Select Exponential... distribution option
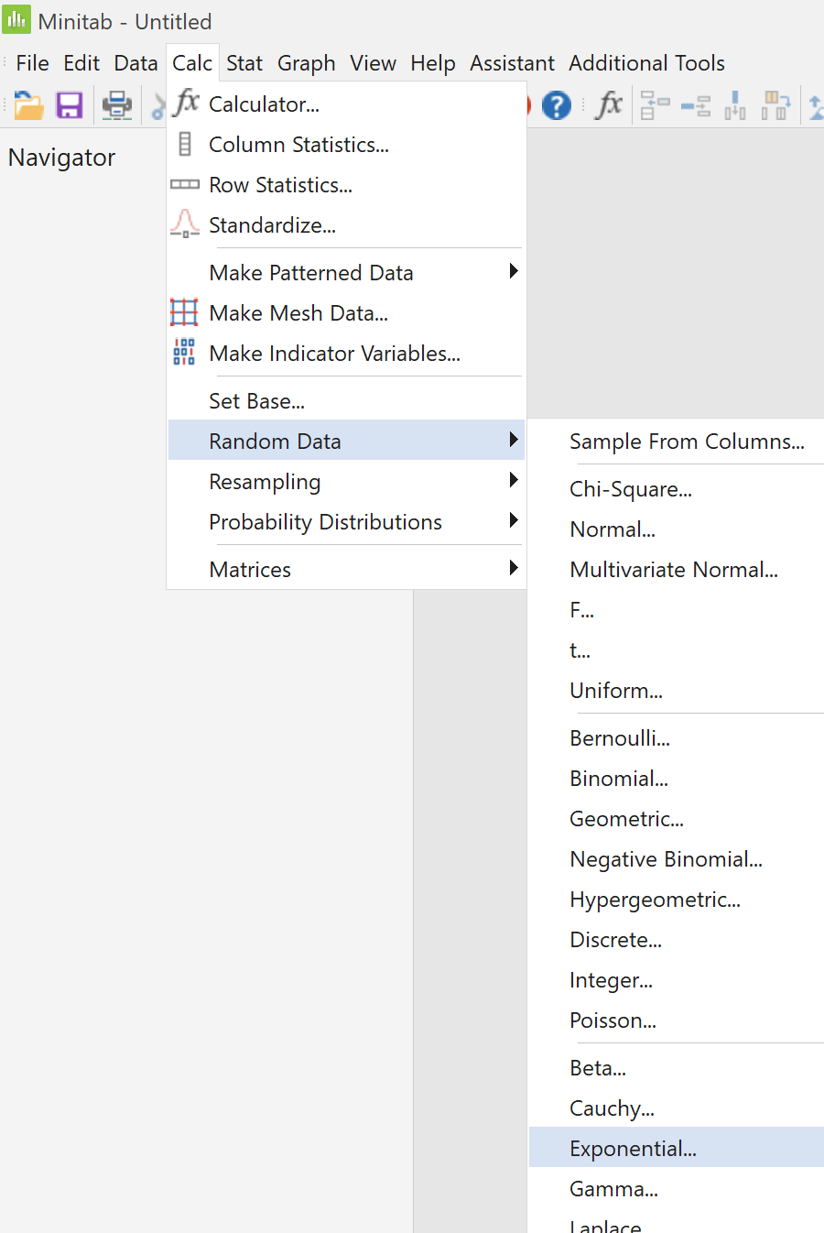 677,1149
